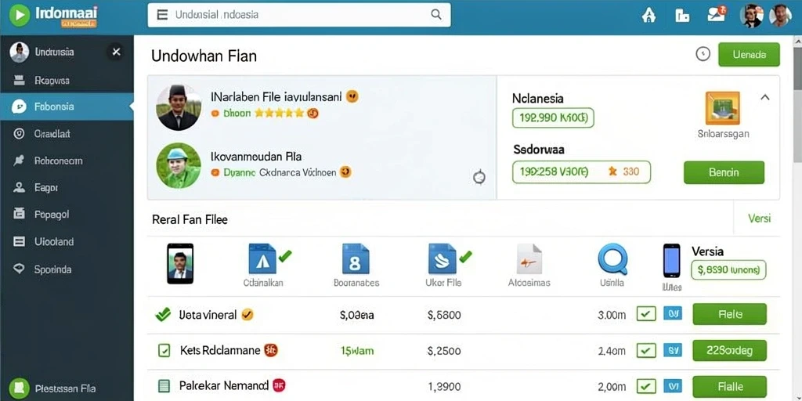
Task: Open the INarlaben File profile photo
Action: (x=179, y=107)
